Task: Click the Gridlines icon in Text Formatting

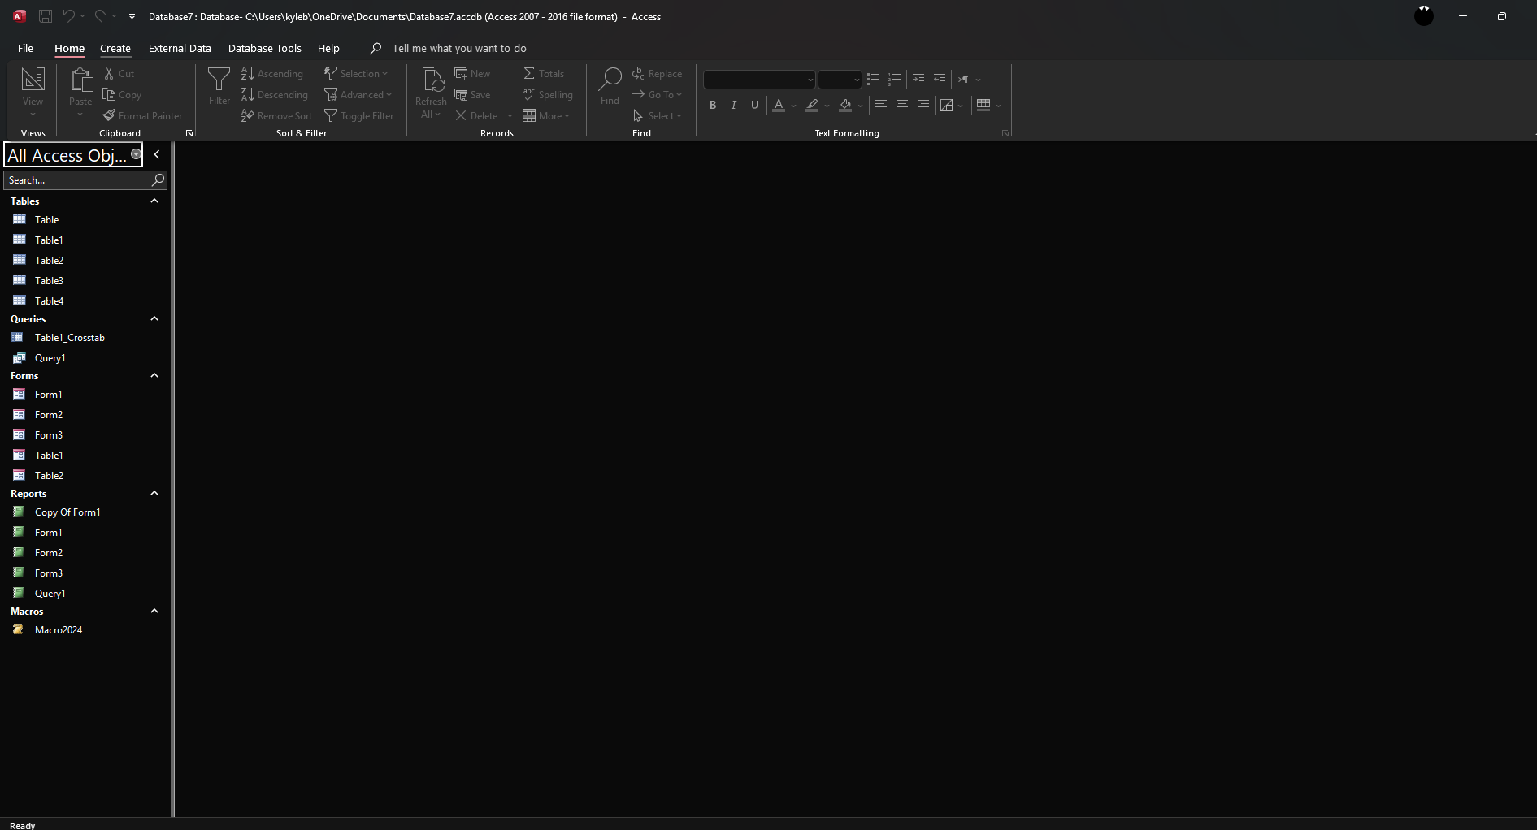Action: (x=983, y=105)
